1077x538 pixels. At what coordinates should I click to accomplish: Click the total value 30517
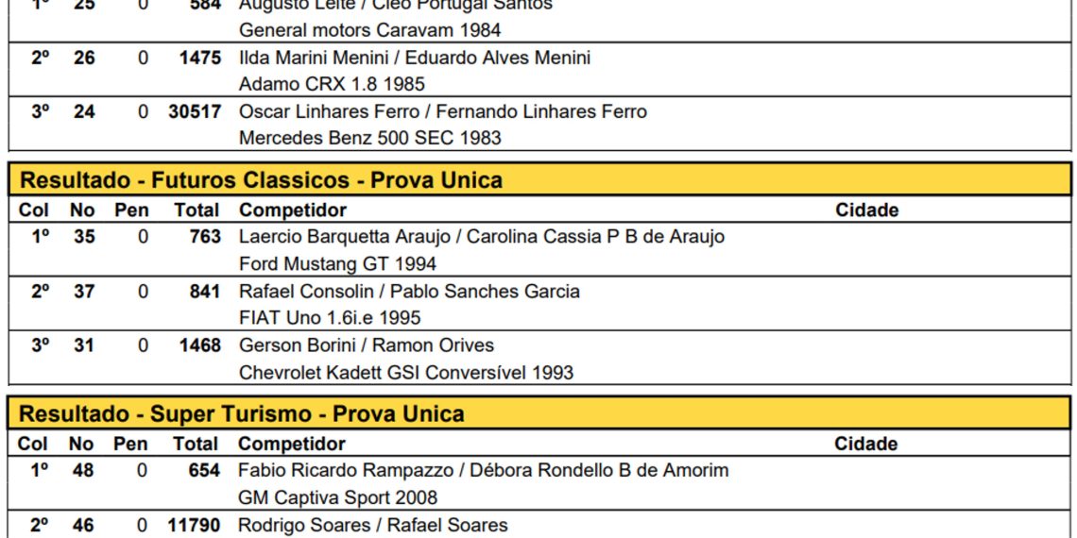click(x=195, y=111)
